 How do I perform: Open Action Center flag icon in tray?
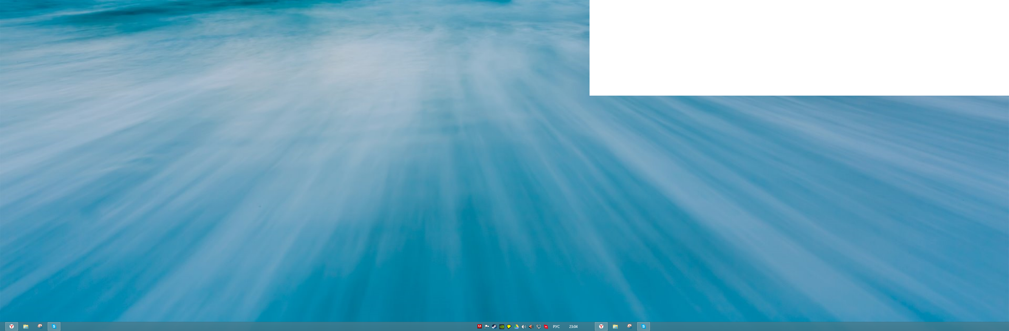(487, 326)
